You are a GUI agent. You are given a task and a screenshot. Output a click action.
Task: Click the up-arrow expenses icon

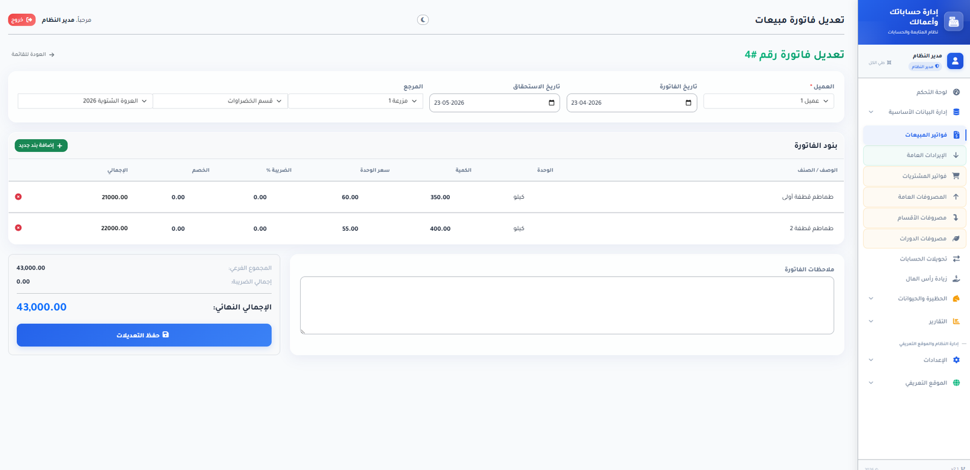coord(956,197)
